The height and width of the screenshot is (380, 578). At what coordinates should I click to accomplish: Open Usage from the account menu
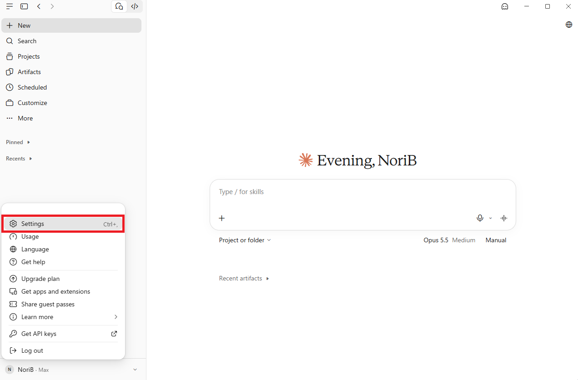pos(63,236)
